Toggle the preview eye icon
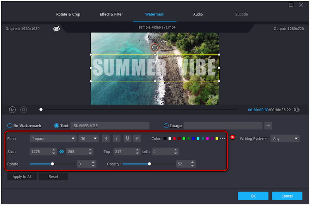Image resolution: width=310 pixels, height=205 pixels. pyautogui.click(x=57, y=29)
